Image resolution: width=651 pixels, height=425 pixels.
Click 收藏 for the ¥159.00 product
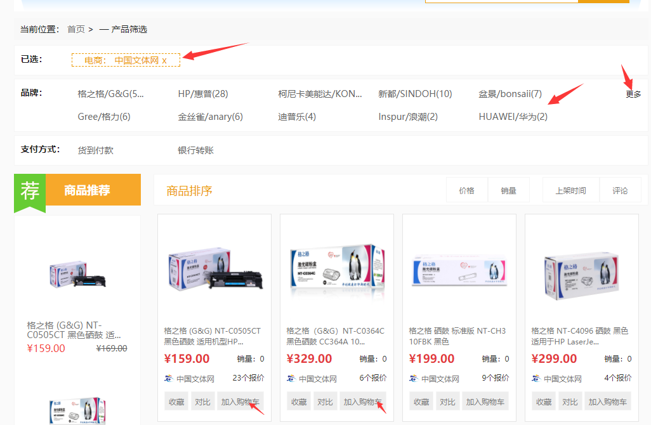pyautogui.click(x=176, y=402)
